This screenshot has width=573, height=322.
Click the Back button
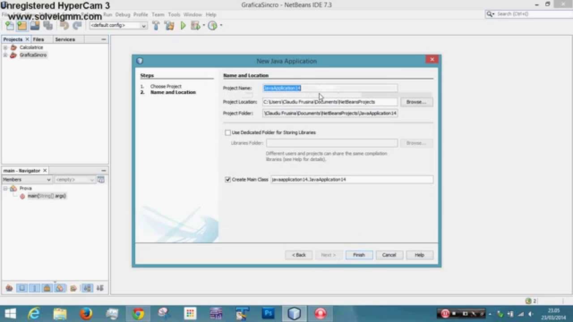(x=299, y=255)
